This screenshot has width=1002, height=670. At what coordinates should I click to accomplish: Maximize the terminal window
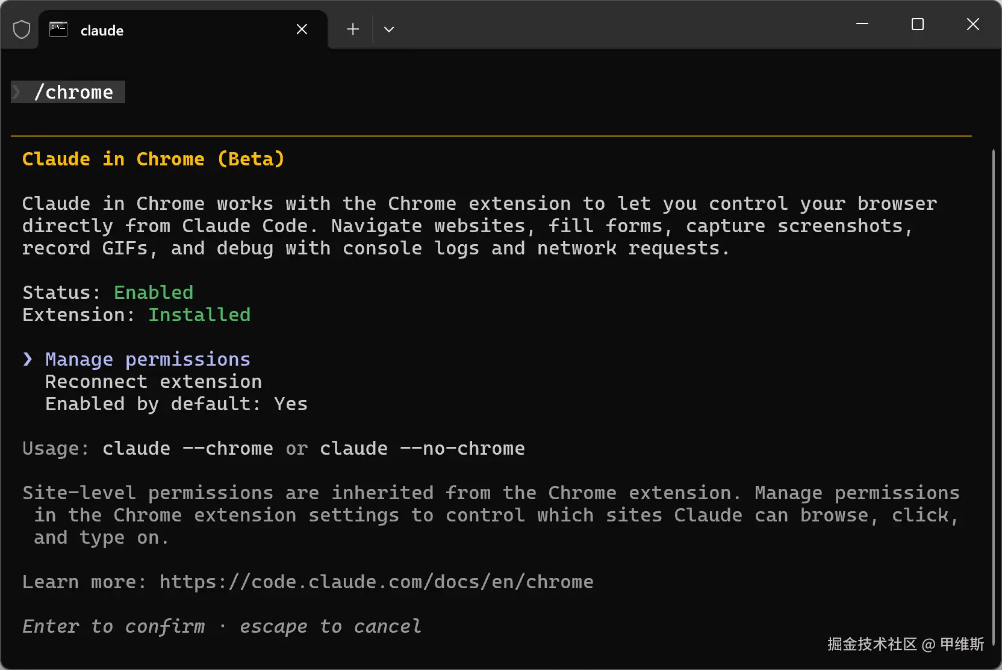tap(917, 24)
